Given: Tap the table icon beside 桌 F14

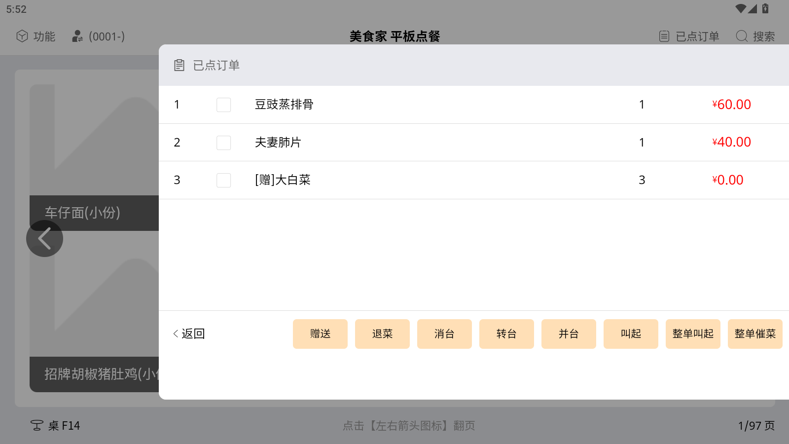Looking at the screenshot, I should coord(37,425).
